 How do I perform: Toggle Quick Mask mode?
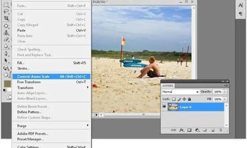(9, 97)
